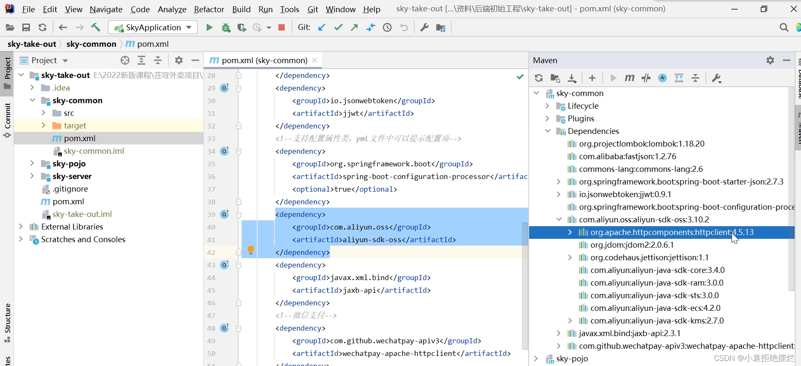
Task: Expand the sky-pojo module folder
Action: [32, 163]
